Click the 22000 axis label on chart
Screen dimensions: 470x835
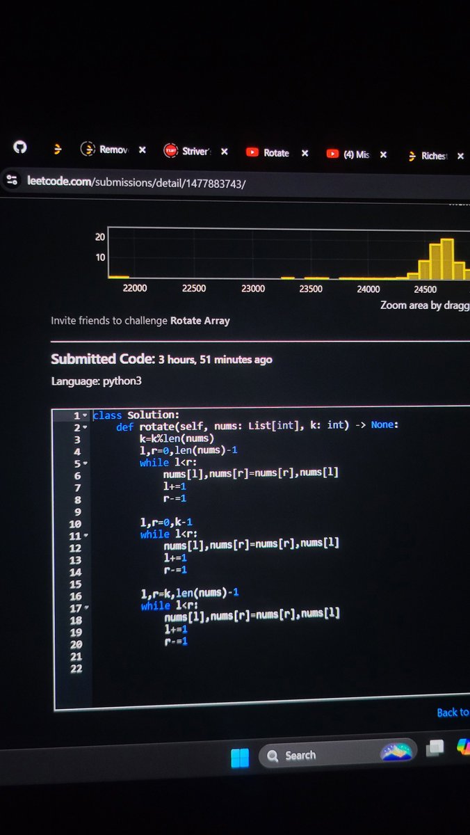(x=134, y=288)
